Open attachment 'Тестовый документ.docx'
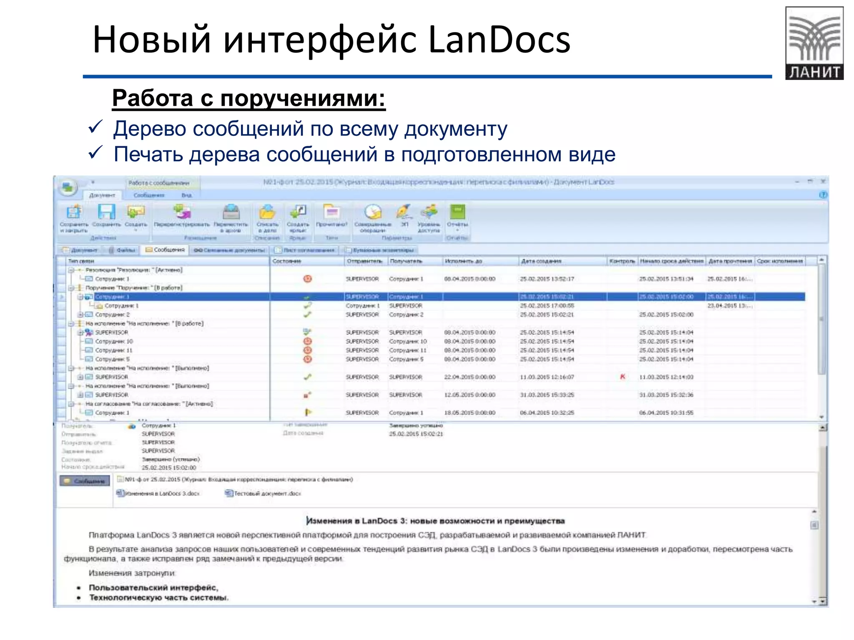Image resolution: width=854 pixels, height=640 pixels. pos(263,493)
